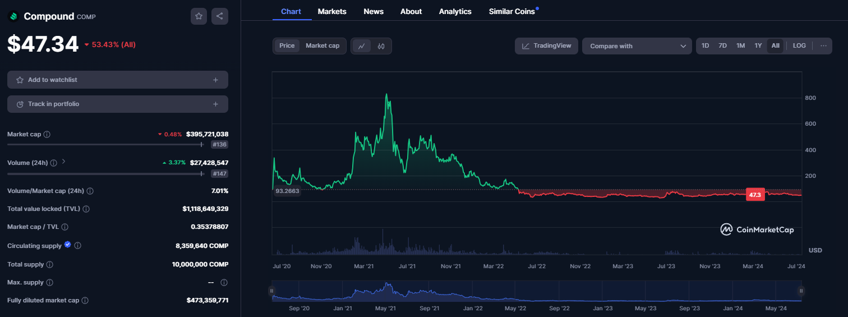Click the 47.3 current price label
The height and width of the screenshot is (317, 848).
coord(755,195)
